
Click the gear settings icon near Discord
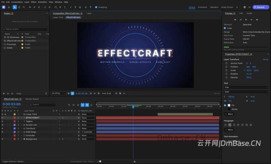(245, 7)
